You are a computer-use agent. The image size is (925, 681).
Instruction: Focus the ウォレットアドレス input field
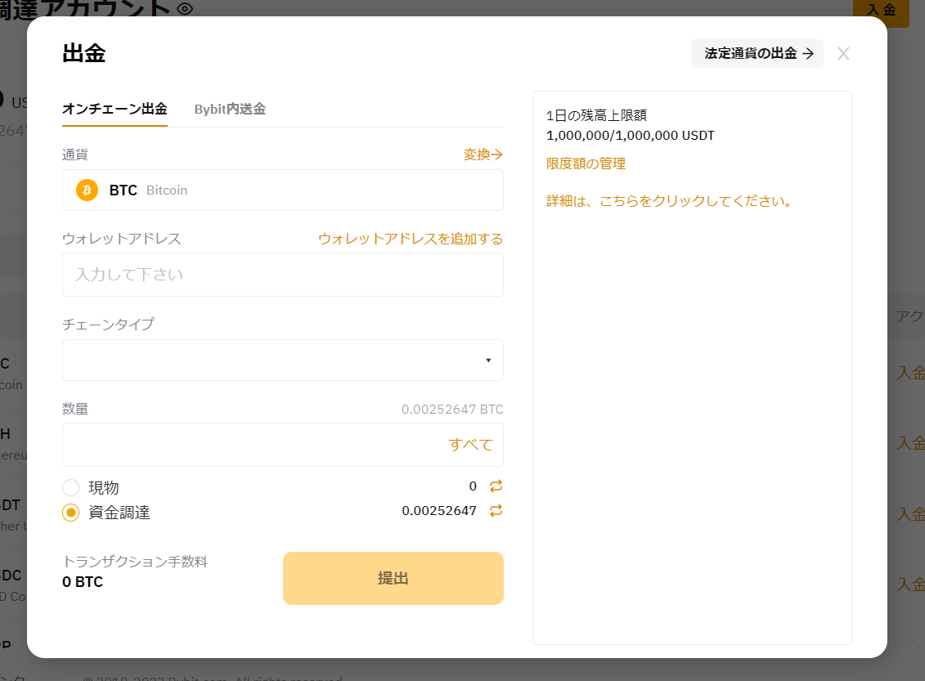[282, 275]
